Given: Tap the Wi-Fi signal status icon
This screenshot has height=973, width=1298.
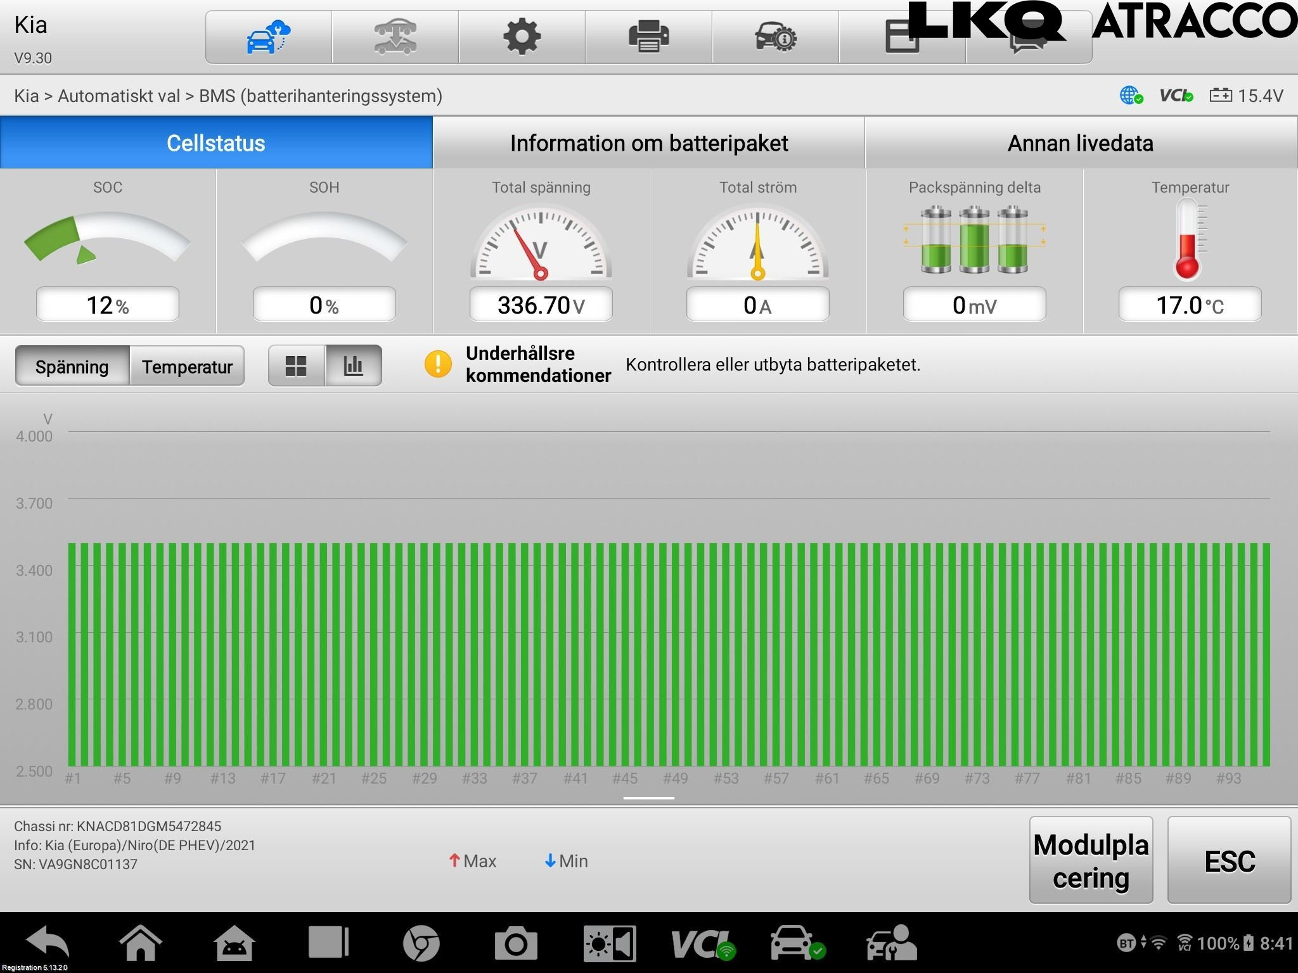Looking at the screenshot, I should pyautogui.click(x=1158, y=943).
